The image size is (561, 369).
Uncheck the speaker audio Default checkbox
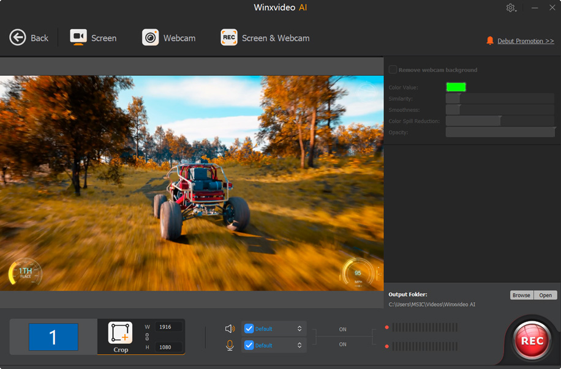click(249, 329)
